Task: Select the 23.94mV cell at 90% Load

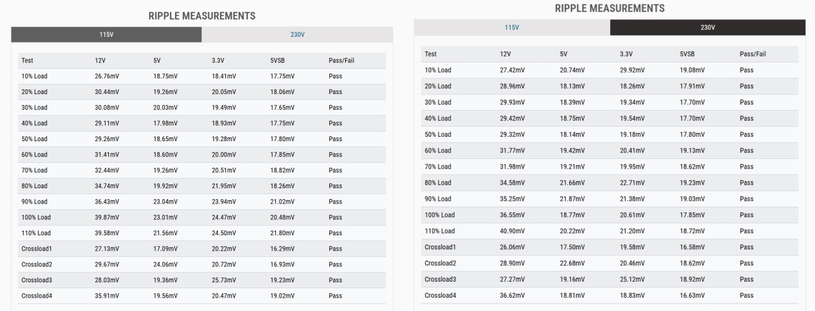Action: [x=223, y=202]
